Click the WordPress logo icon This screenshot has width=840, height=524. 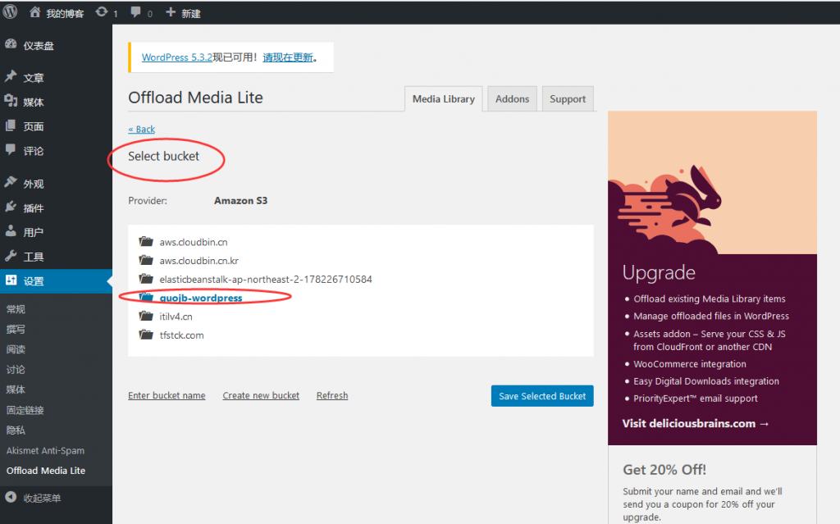(x=10, y=11)
